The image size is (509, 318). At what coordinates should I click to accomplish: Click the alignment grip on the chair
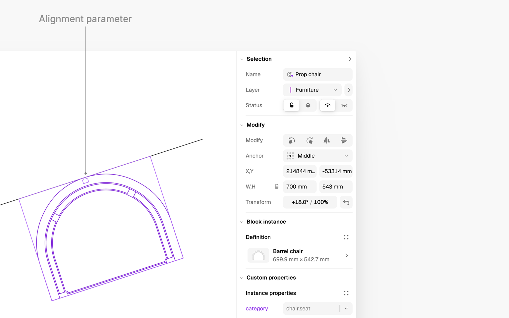pyautogui.click(x=85, y=181)
